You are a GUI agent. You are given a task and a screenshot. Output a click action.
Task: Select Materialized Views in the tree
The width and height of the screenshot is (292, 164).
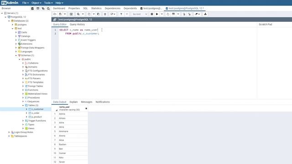[x=37, y=94]
